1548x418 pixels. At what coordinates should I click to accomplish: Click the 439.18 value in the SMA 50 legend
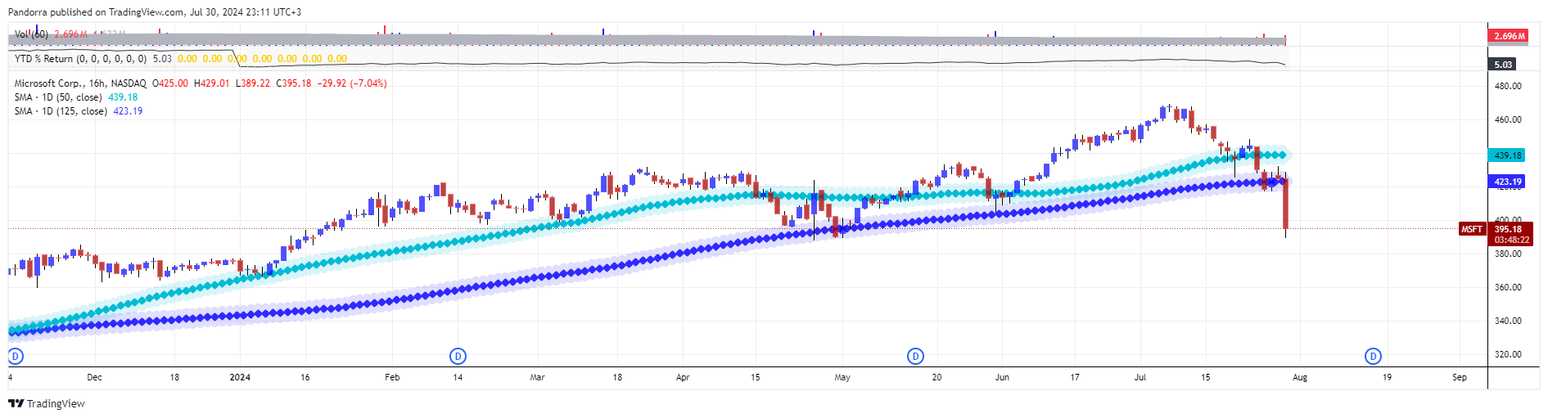123,97
